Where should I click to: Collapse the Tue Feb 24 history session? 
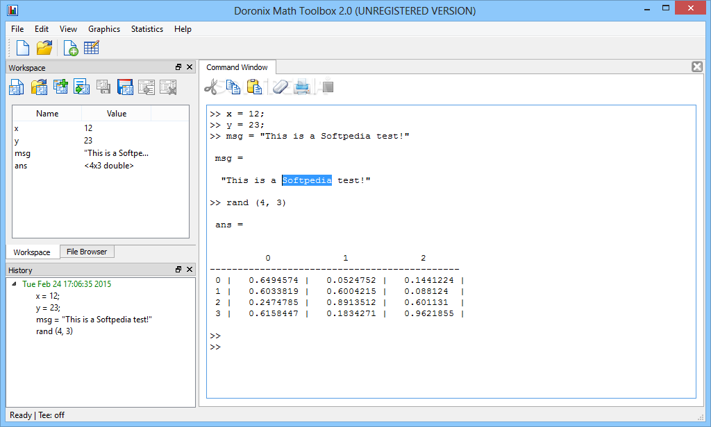pyautogui.click(x=14, y=284)
